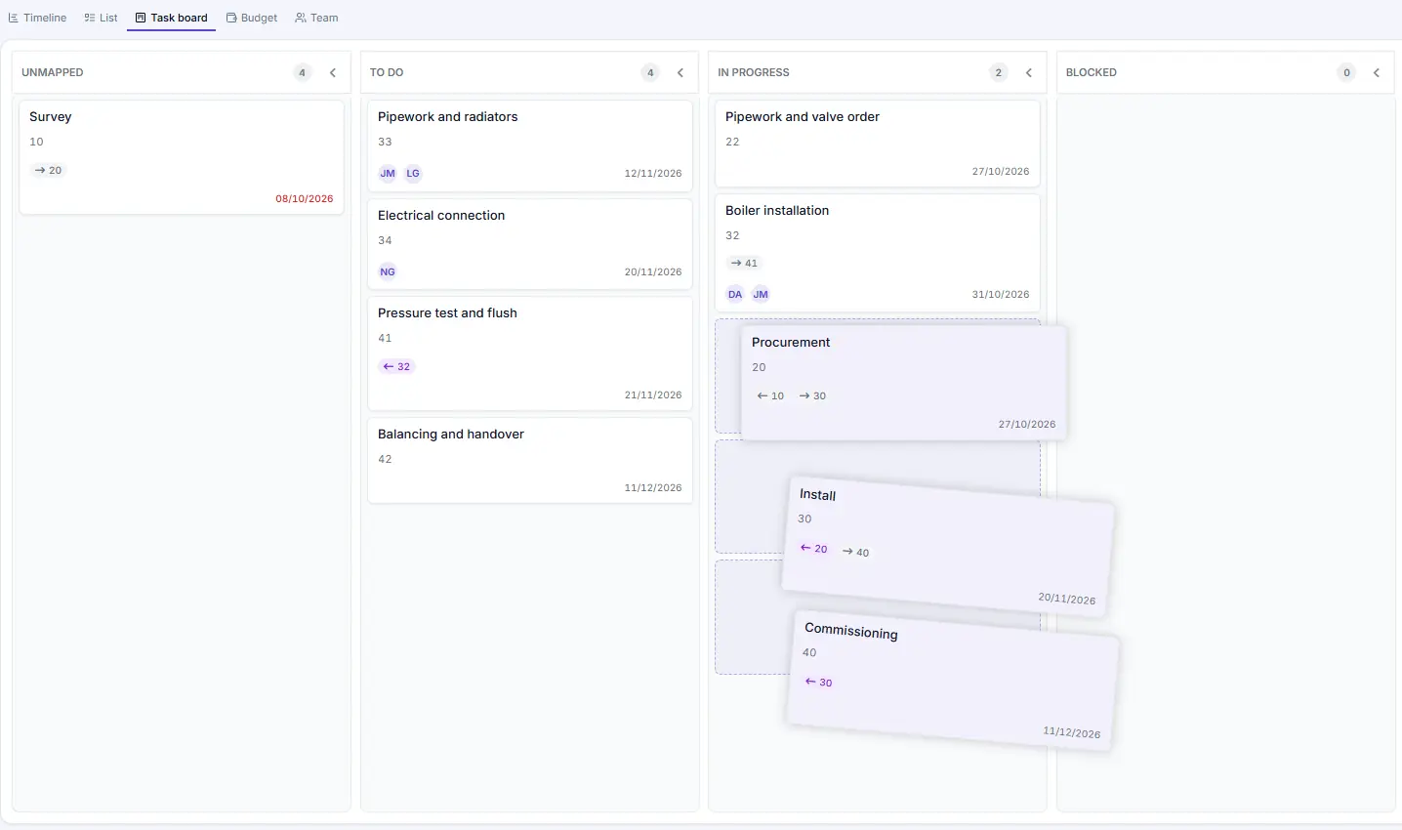1402x830 pixels.
Task: Open the List view tab
Action: coord(101,18)
